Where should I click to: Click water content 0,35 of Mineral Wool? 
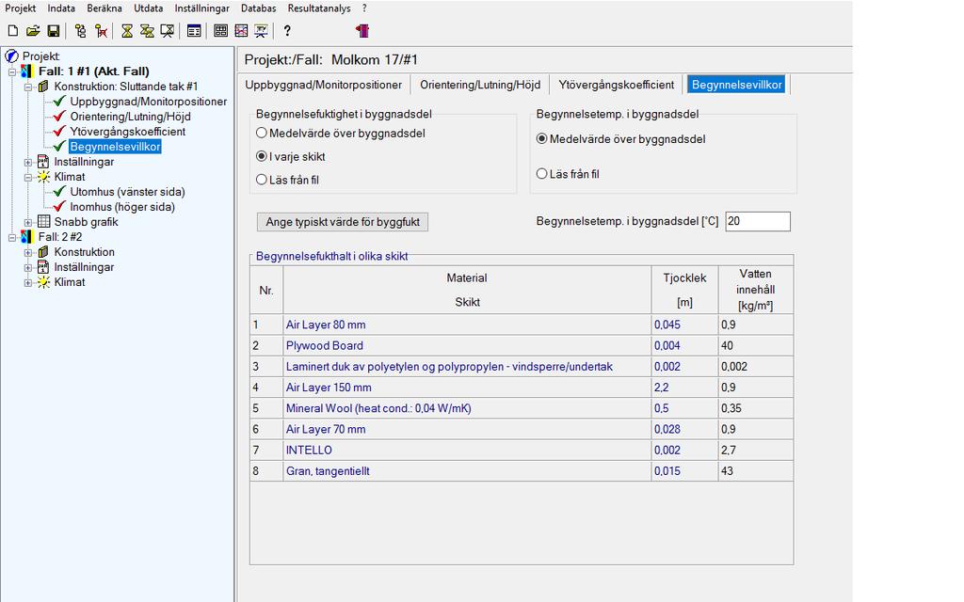[756, 408]
